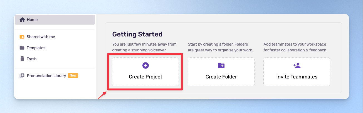Select the Create Project text
The image size is (363, 113).
[145, 77]
